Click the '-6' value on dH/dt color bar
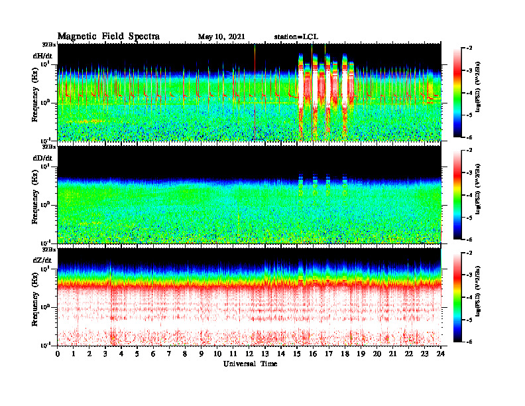The image size is (525, 406). [x=469, y=138]
